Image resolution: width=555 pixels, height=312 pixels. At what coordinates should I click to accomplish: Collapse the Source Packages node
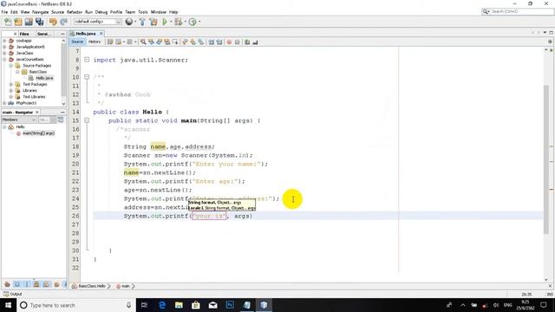(11, 66)
